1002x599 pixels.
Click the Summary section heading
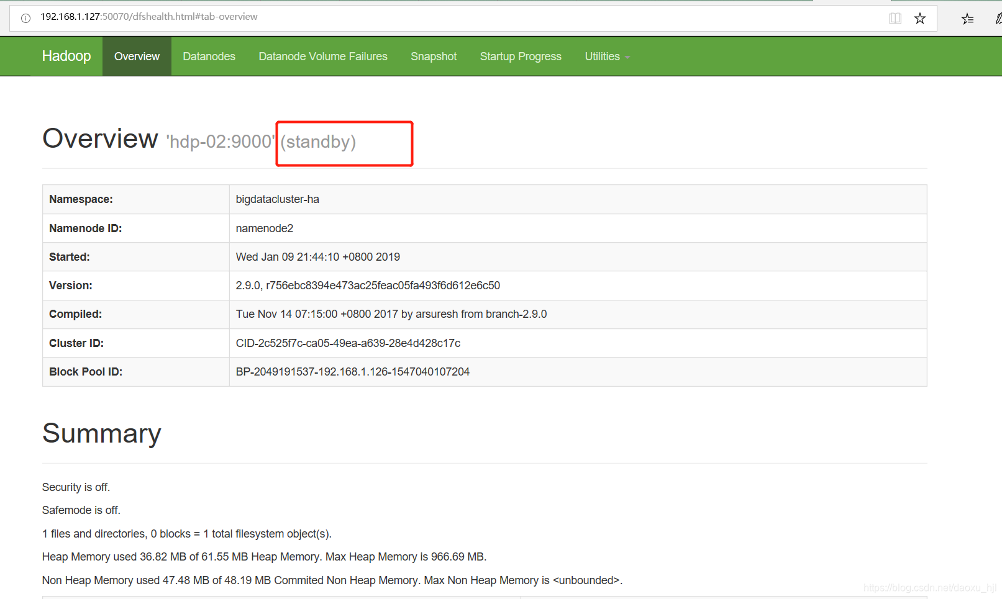tap(102, 433)
